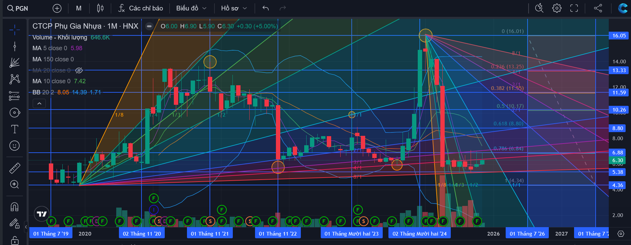Click Fibonacci 0.618 (8.80) level label

(x=508, y=124)
